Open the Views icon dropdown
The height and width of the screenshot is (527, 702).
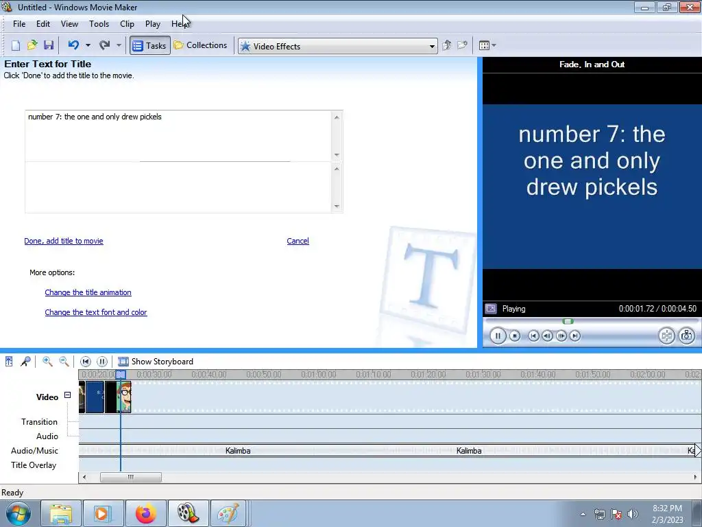487,45
